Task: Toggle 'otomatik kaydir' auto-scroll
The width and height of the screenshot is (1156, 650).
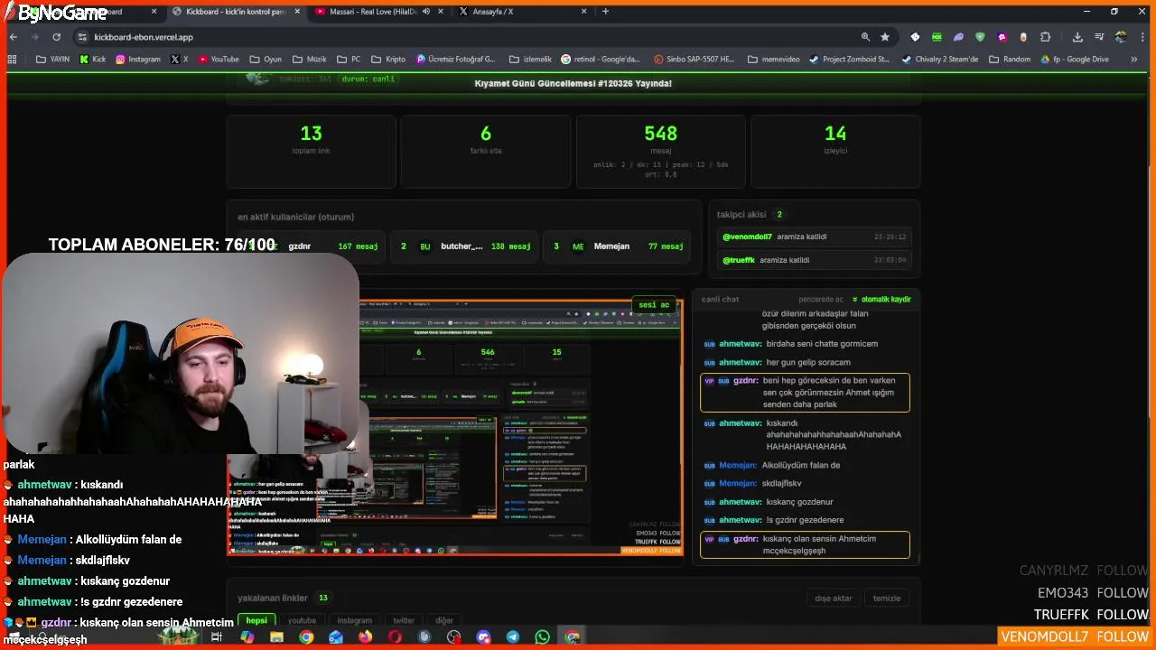Action: tap(881, 299)
